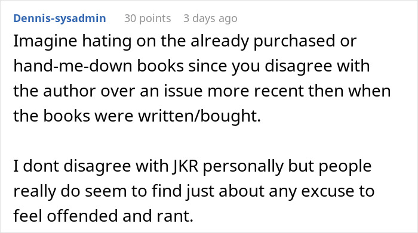Click the word really in second paragraph

[35, 191]
